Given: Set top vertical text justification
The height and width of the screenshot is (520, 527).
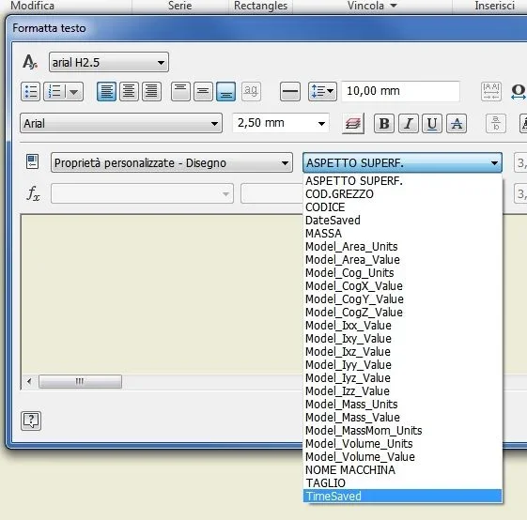Looking at the screenshot, I should (x=180, y=91).
